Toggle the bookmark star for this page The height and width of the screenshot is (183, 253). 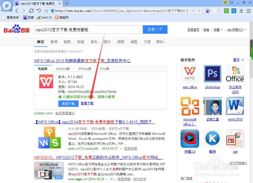46,11
